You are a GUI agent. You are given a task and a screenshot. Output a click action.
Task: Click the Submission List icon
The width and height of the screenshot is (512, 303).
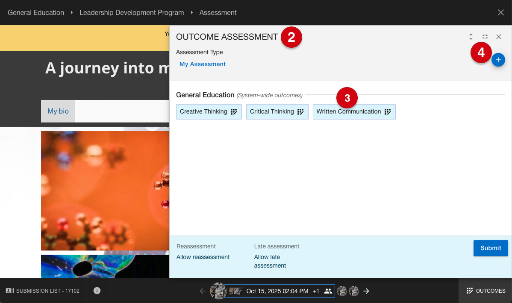[10, 291]
